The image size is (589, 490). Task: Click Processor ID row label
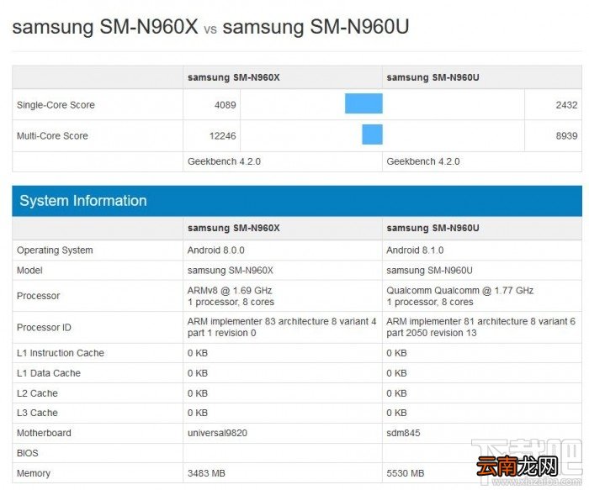[44, 328]
